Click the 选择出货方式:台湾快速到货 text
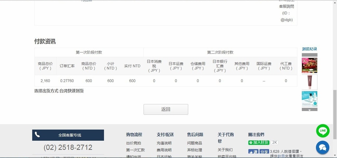The image size is (337, 158). pos(59,91)
